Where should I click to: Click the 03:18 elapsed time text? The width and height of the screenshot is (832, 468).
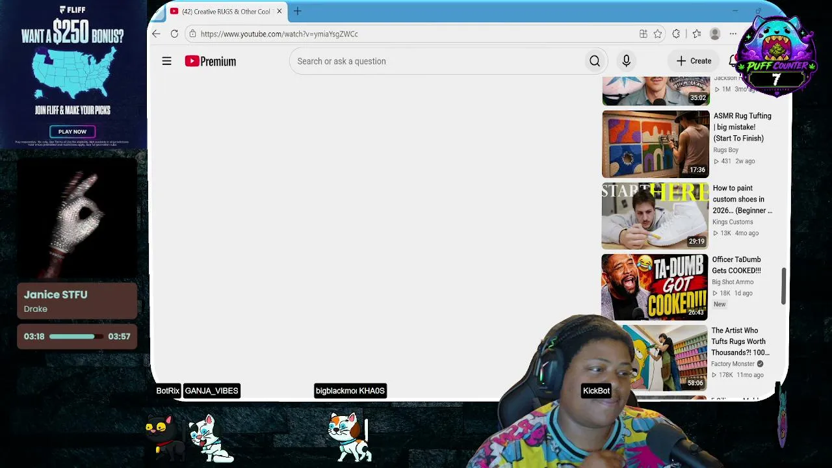(x=34, y=336)
